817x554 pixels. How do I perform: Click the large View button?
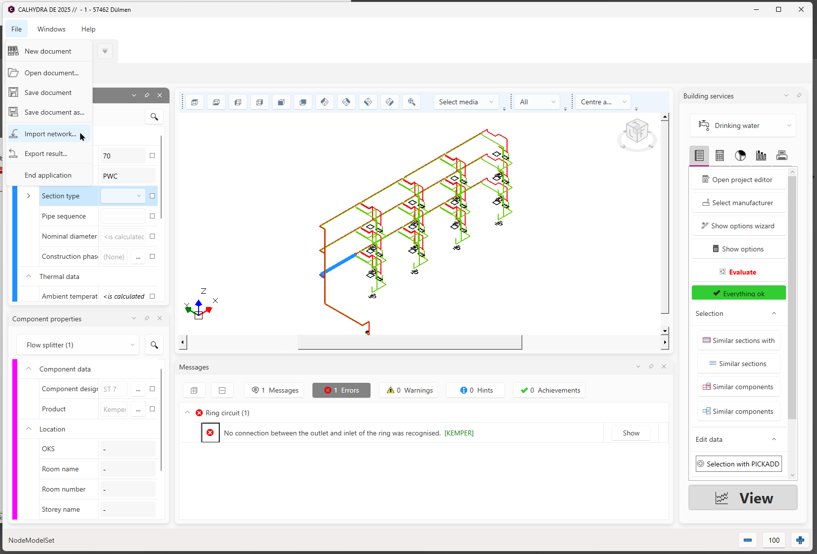pyautogui.click(x=743, y=498)
